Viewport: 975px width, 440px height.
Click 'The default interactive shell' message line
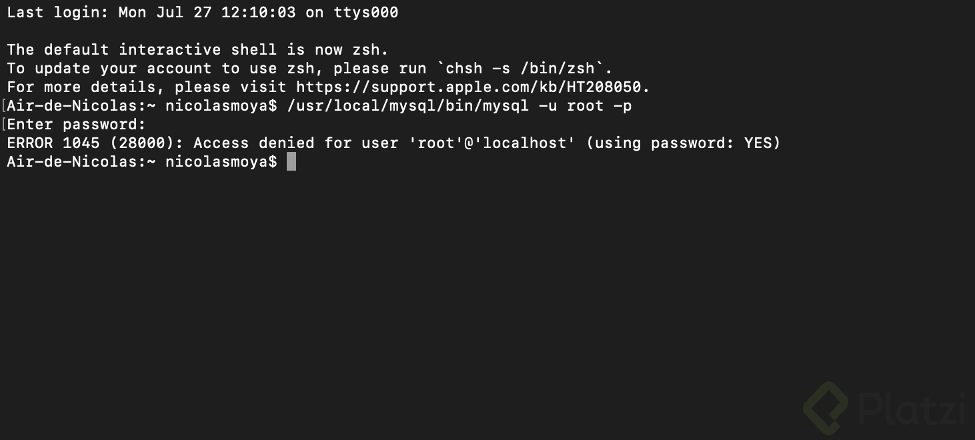(197, 49)
